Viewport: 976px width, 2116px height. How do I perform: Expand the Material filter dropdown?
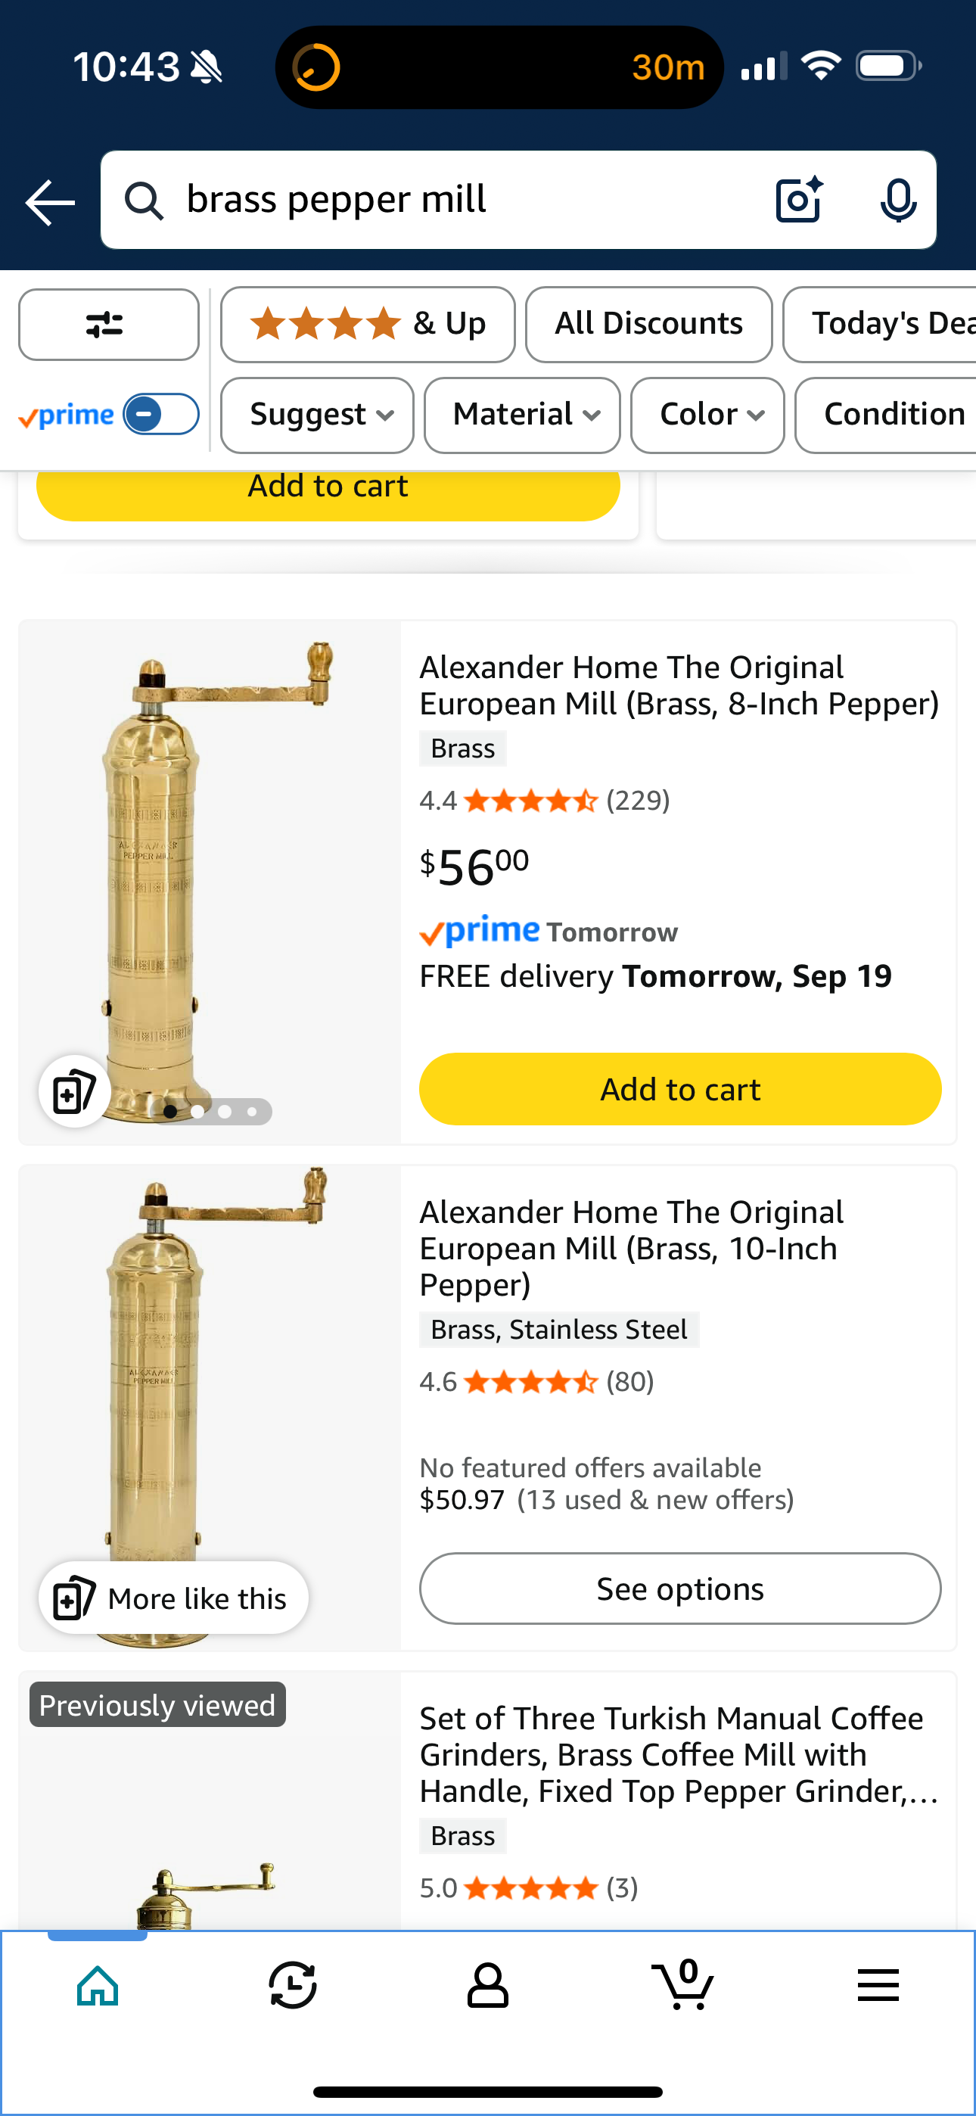(x=522, y=415)
